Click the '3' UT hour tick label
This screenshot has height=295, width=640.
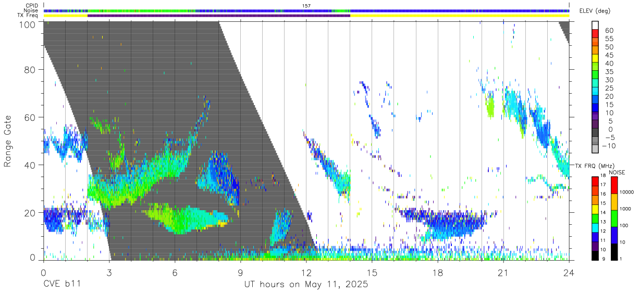click(109, 272)
